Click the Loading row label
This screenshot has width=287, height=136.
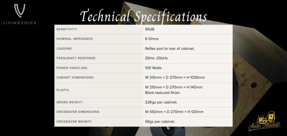pyautogui.click(x=64, y=49)
